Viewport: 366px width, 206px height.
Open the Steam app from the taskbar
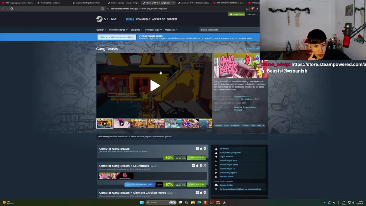pos(224,203)
